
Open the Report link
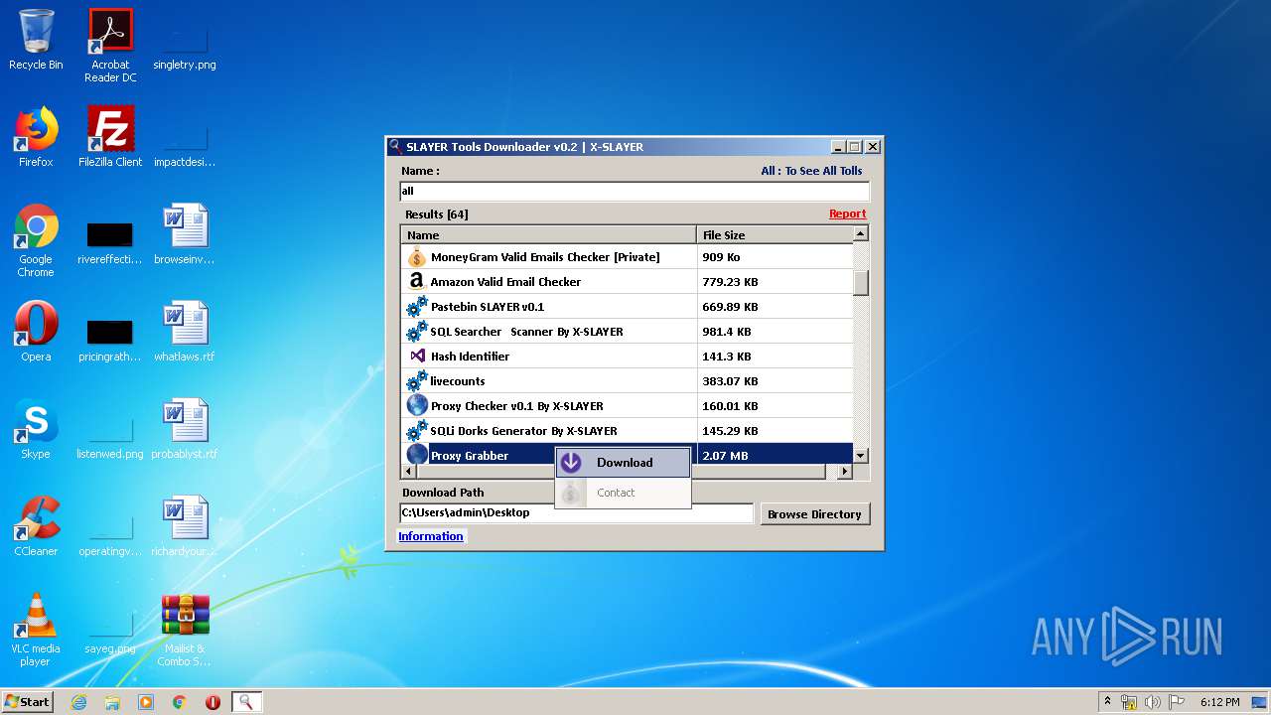(x=847, y=214)
